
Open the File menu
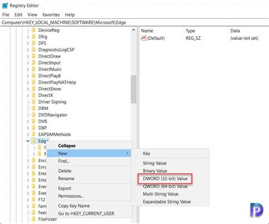(x=6, y=15)
